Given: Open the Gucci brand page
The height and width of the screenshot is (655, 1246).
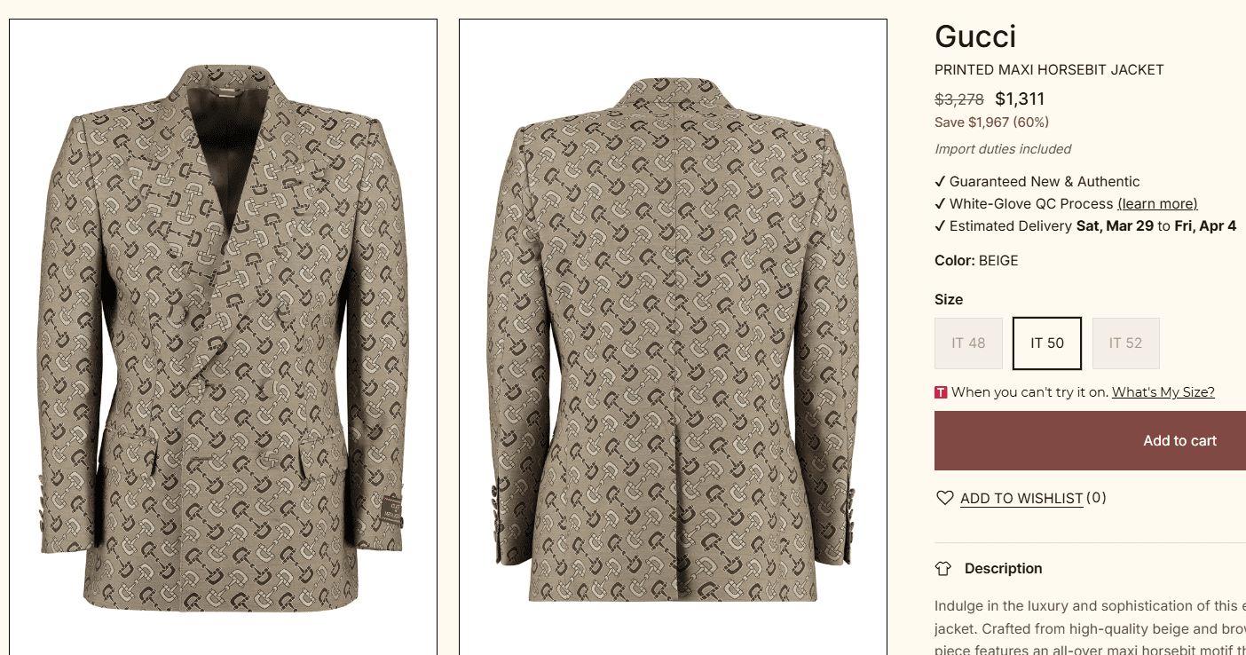Looking at the screenshot, I should (x=975, y=36).
